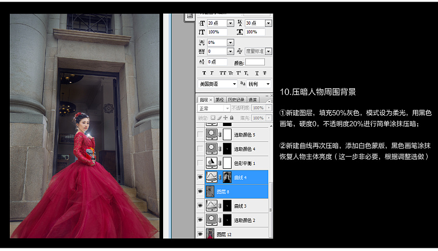The image size is (438, 251).
Task: Open the fill 100% slider arrow
Action: [269, 118]
